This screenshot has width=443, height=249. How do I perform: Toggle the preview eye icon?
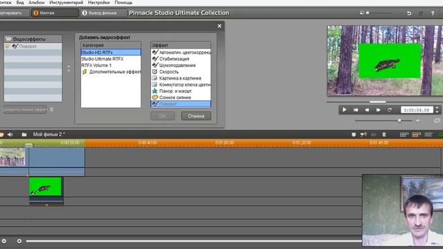[437, 120]
